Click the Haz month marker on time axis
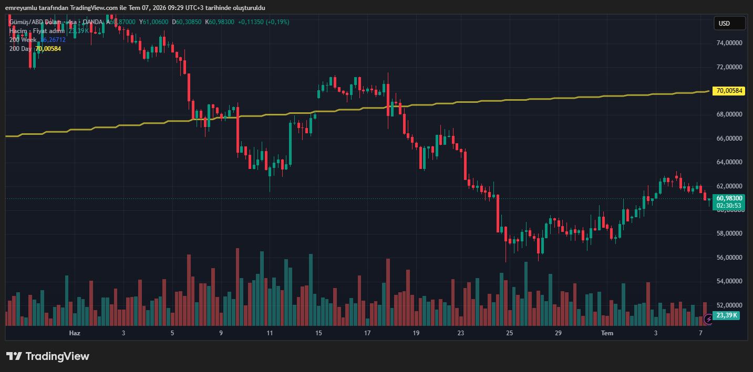The image size is (753, 372). [75, 333]
